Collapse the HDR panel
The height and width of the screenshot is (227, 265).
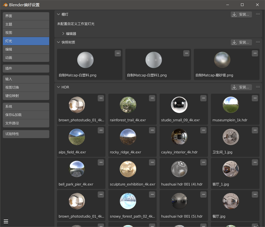(59, 87)
